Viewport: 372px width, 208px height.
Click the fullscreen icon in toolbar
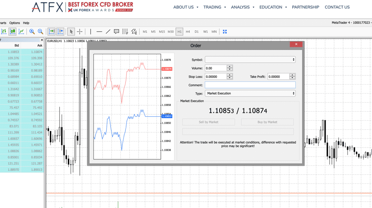225,32
